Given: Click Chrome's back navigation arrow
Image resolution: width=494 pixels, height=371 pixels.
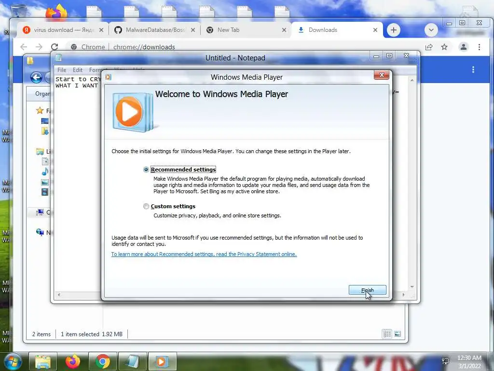Looking at the screenshot, I should click(24, 47).
